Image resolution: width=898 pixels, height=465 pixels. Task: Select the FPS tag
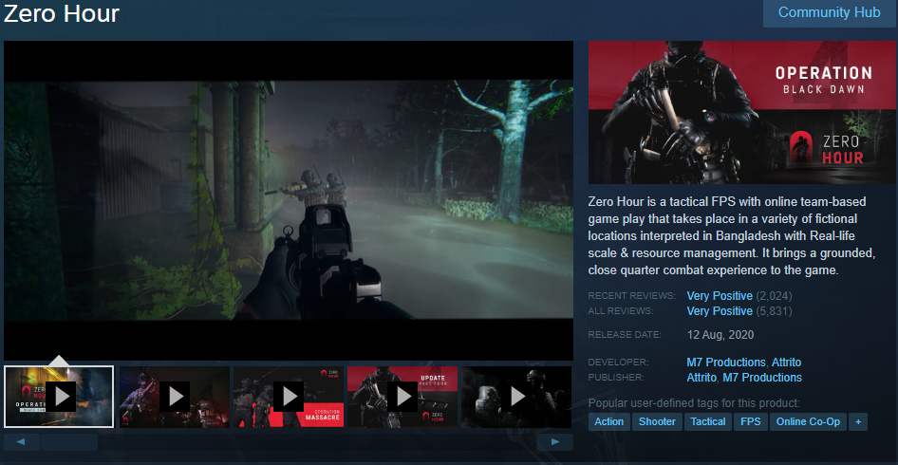(750, 422)
